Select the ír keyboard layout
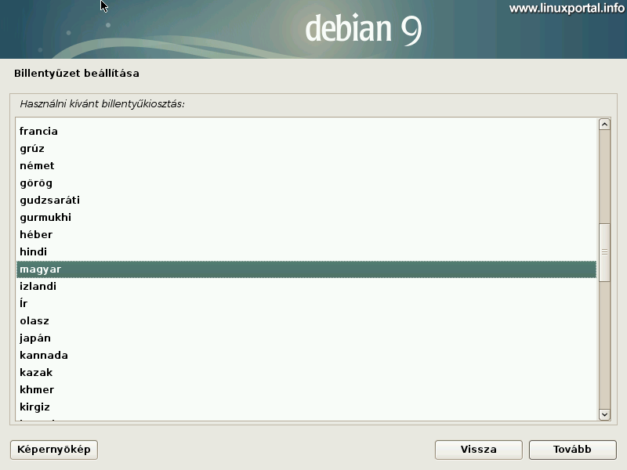This screenshot has height=470, width=627. pyautogui.click(x=306, y=304)
